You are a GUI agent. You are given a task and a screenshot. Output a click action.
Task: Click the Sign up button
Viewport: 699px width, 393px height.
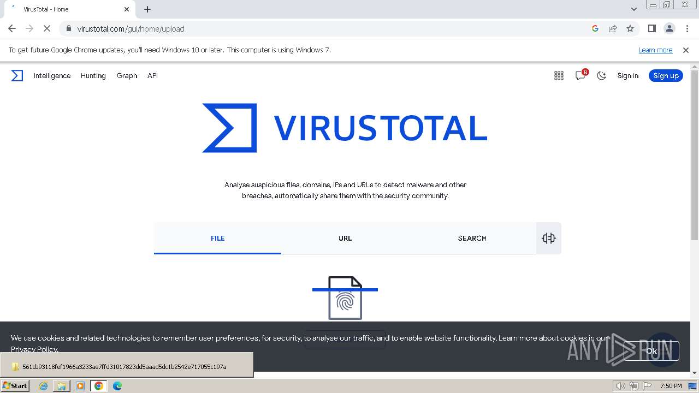click(666, 76)
